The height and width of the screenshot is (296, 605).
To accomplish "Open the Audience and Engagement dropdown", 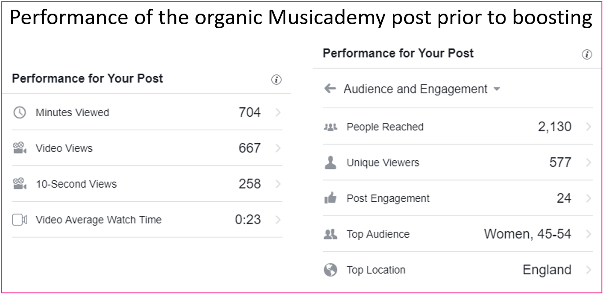I will coord(422,89).
